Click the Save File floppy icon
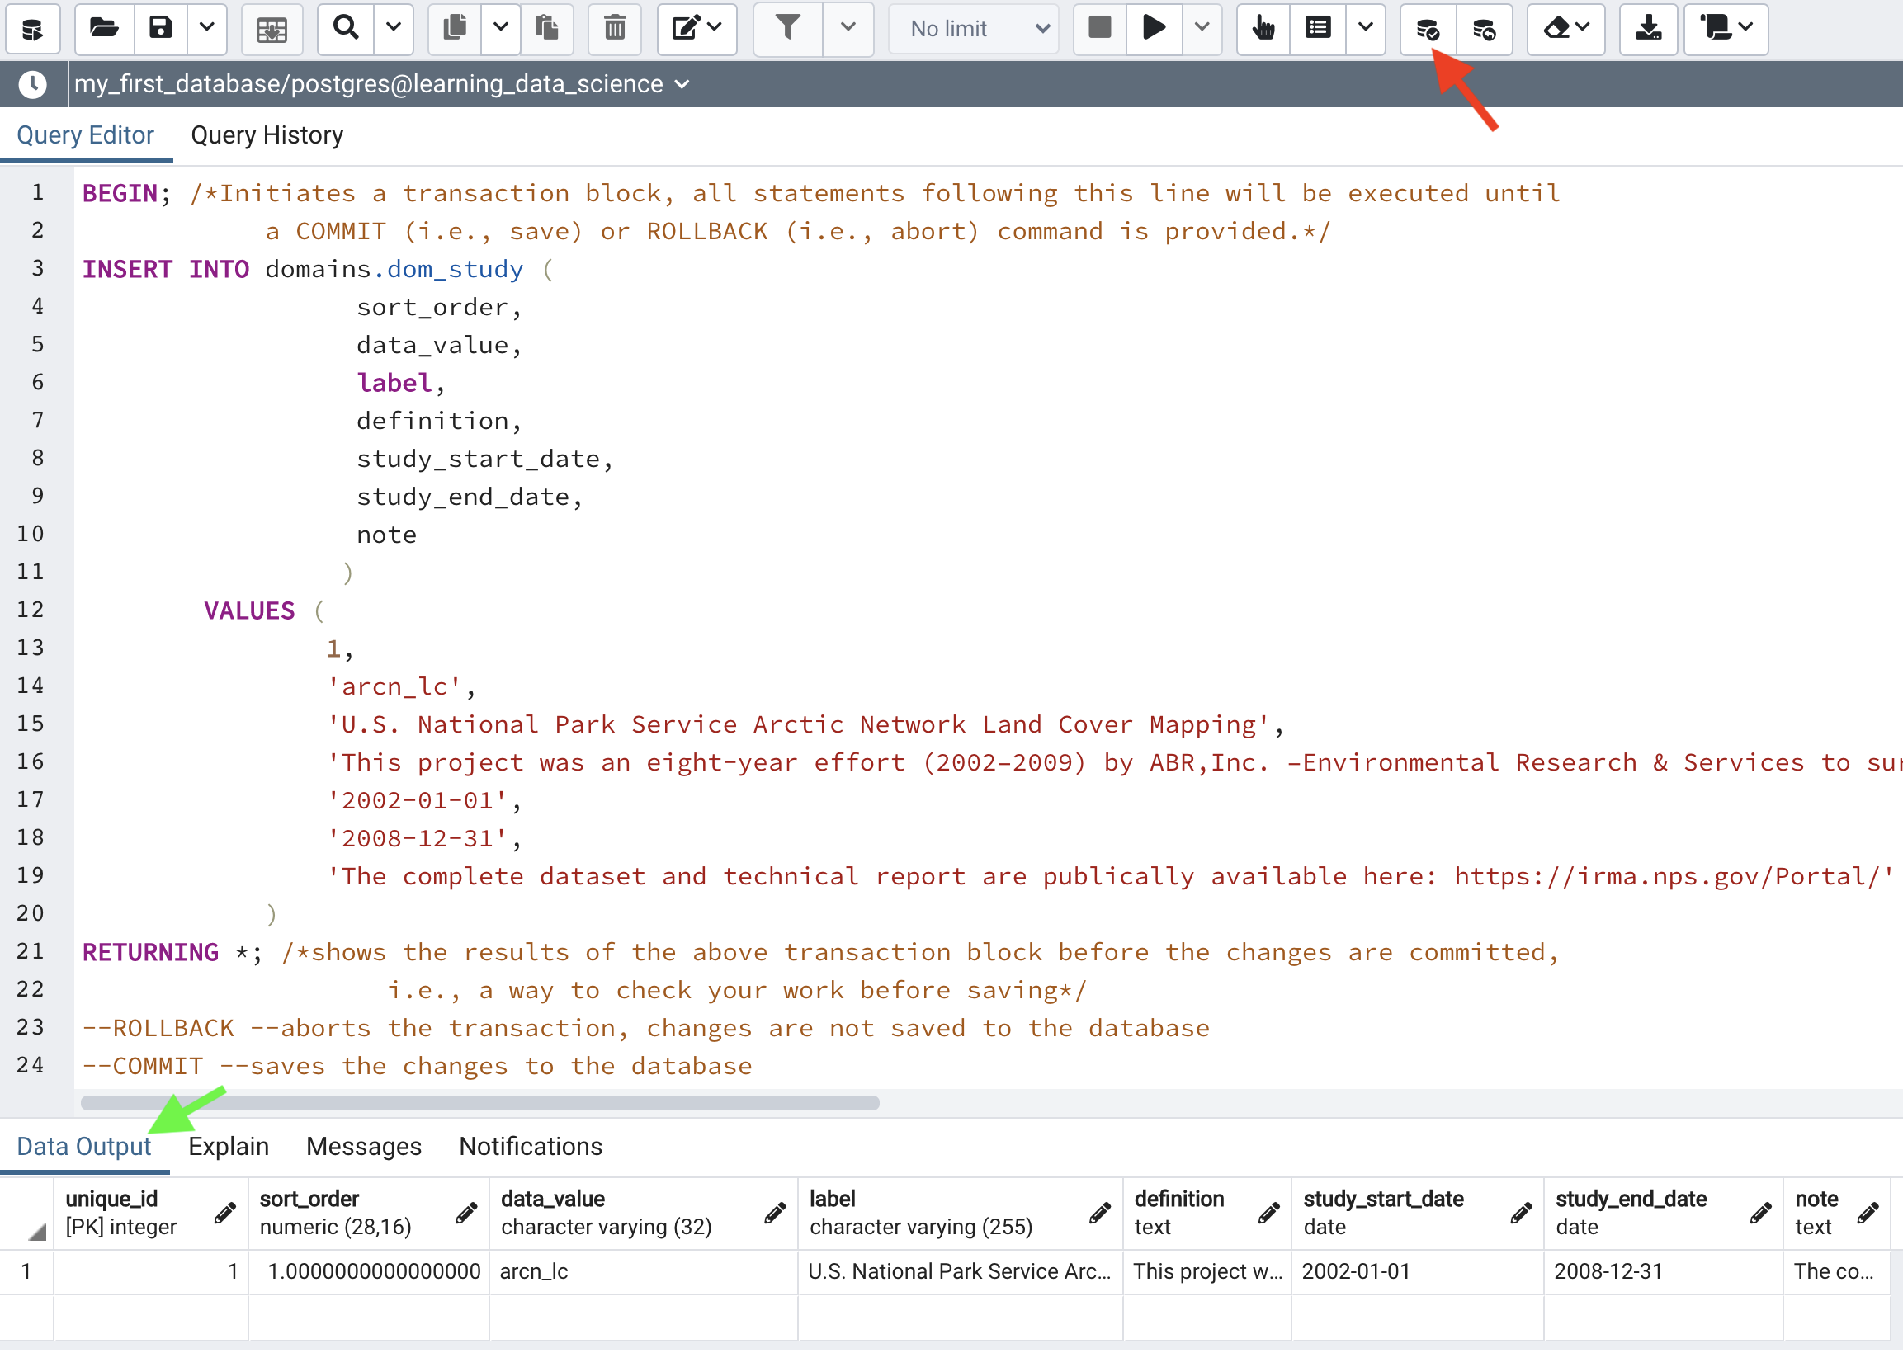Viewport: 1903px width, 1353px height. tap(160, 28)
